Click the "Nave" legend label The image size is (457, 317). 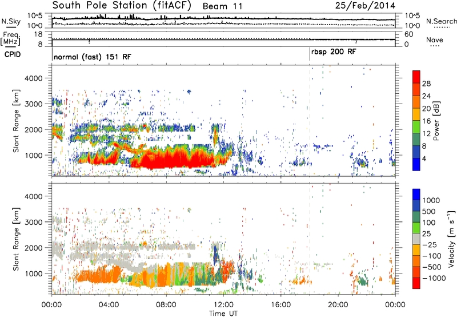(x=434, y=39)
